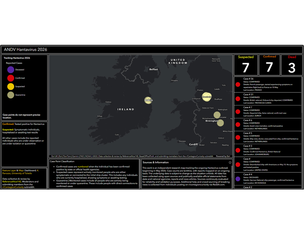Viewport: 304px width, 234px height.
Task: Click 'Last Location: FRANCE' text
Action: coord(252,90)
